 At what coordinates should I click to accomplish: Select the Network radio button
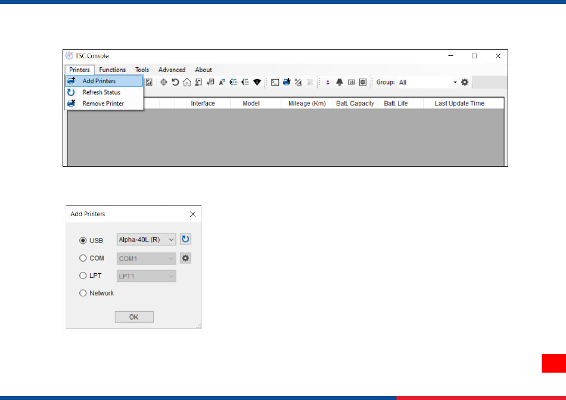83,293
